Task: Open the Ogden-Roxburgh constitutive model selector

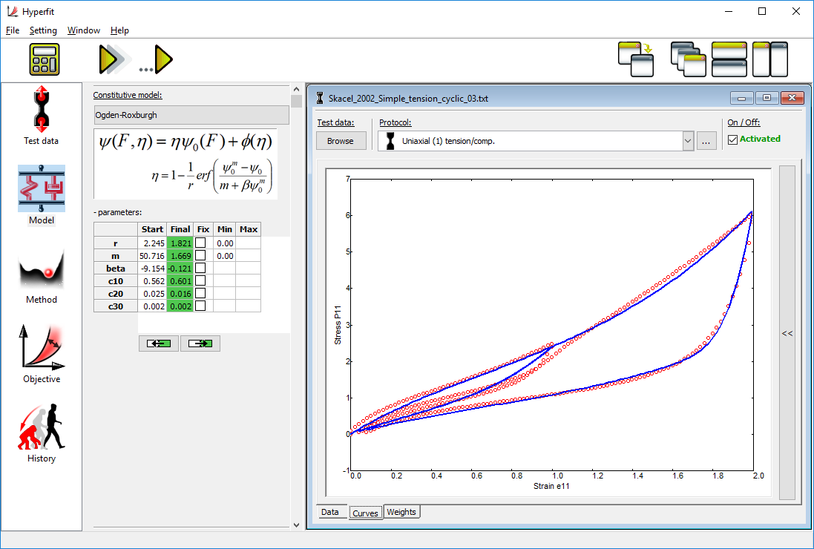Action: point(191,115)
